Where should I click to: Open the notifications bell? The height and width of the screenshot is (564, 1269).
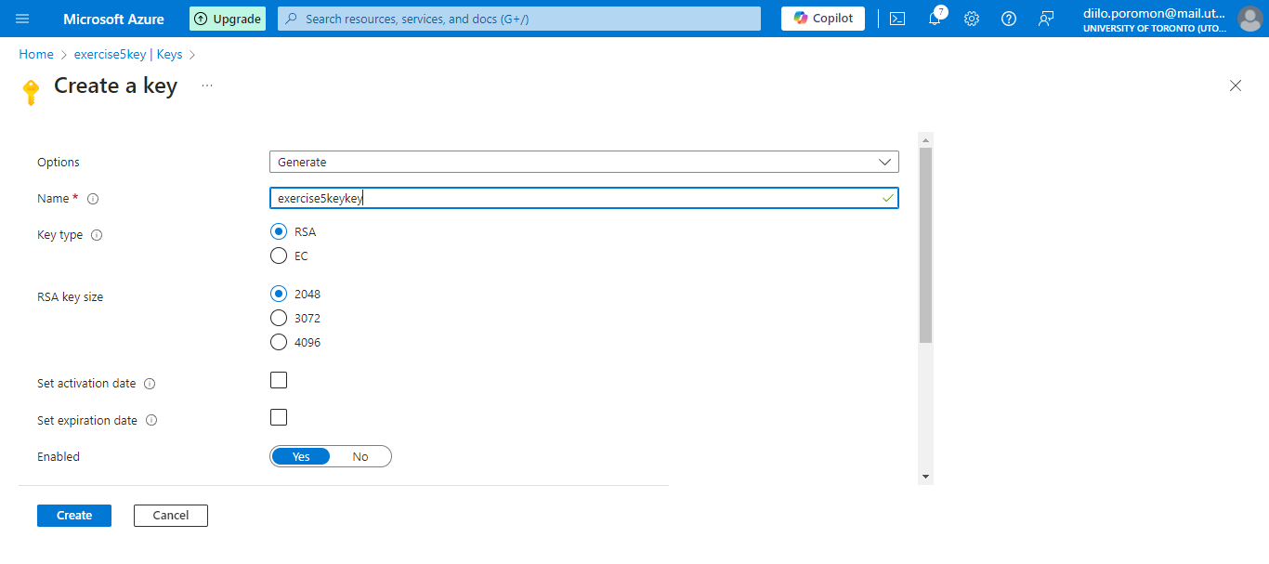pyautogui.click(x=934, y=19)
